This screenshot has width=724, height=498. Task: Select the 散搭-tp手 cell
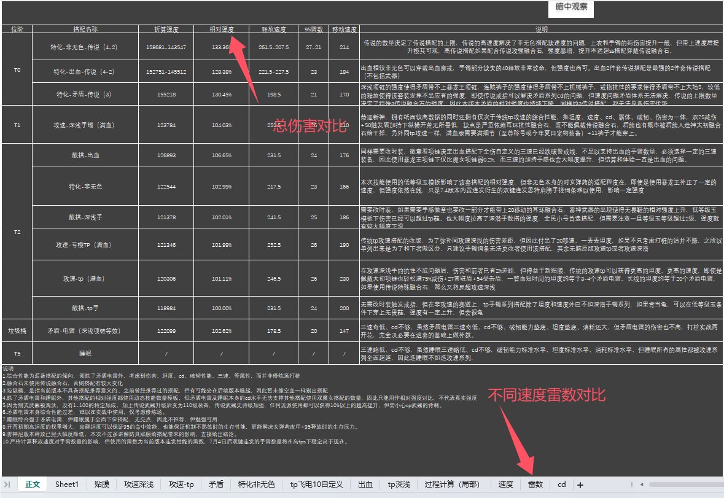(85, 308)
